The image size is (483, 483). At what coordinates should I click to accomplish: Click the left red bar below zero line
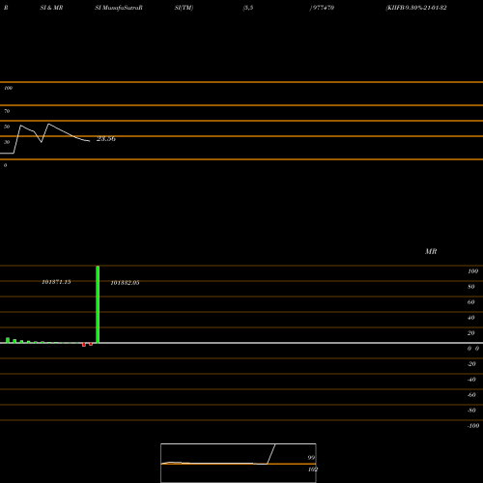84,345
